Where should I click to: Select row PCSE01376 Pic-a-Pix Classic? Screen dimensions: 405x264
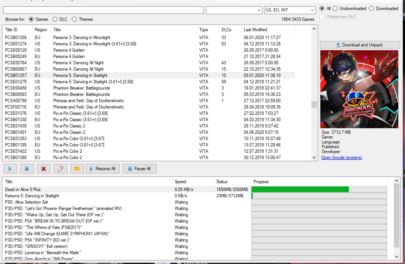pyautogui.click(x=149, y=113)
